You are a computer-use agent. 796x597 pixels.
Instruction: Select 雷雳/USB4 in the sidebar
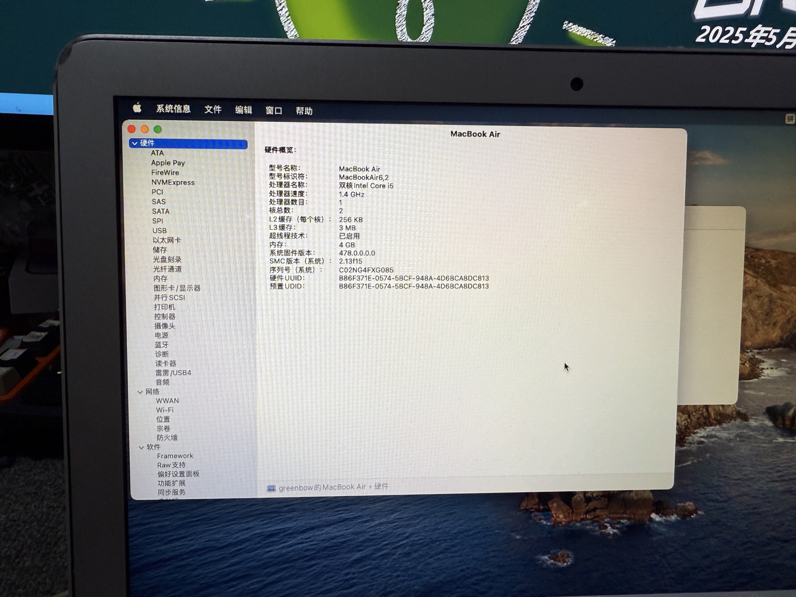[x=173, y=373]
